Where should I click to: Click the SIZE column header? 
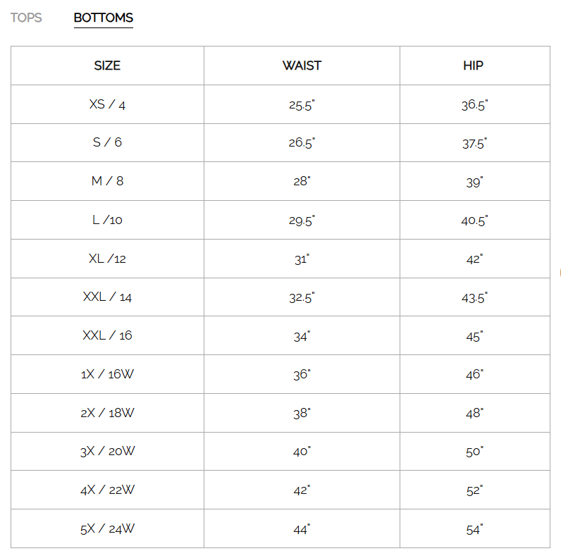click(x=107, y=66)
